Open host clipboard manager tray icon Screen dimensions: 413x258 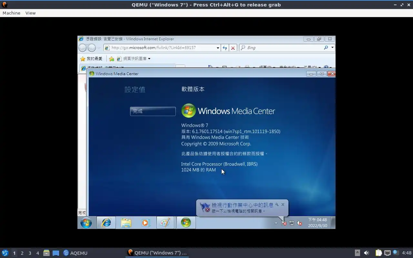[x=378, y=253]
